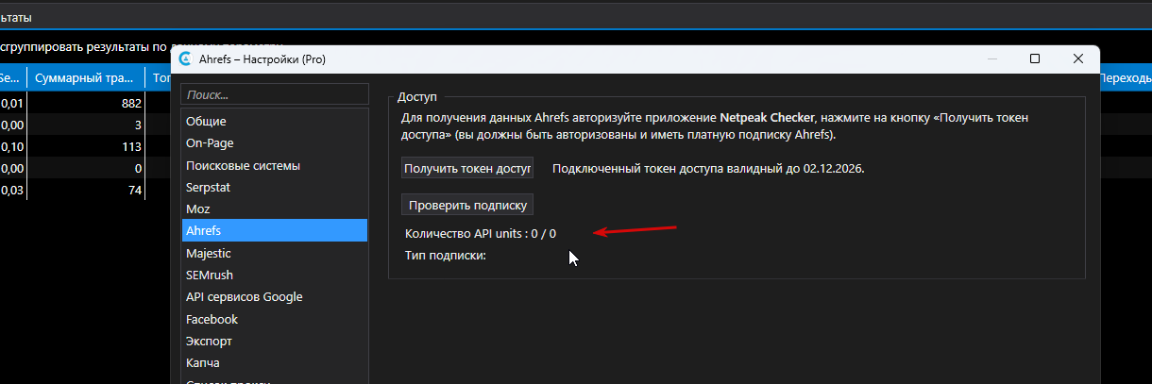Viewport: 1152px width, 384px height.
Task: Click the "Тип подписки:" label
Action: pos(445,255)
